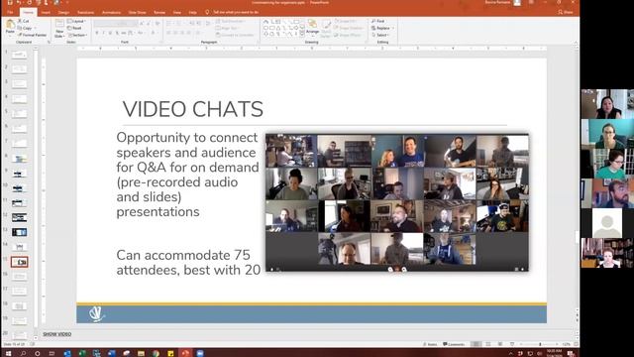Toggle the Notes pane from the status bar

pyautogui.click(x=430, y=344)
